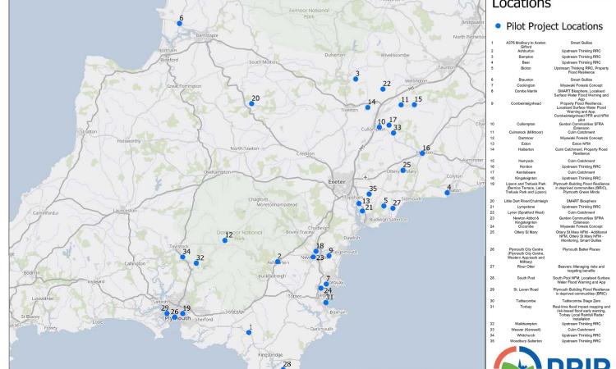This screenshot has height=369, width=616.
Task: Click the blue dot numbered 19
Action: (x=182, y=313)
